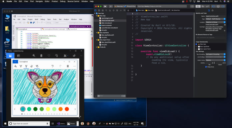Screen dimensions: 232x128
Task: Open the Build menu in Visual Studio
Action: coord(36,19)
